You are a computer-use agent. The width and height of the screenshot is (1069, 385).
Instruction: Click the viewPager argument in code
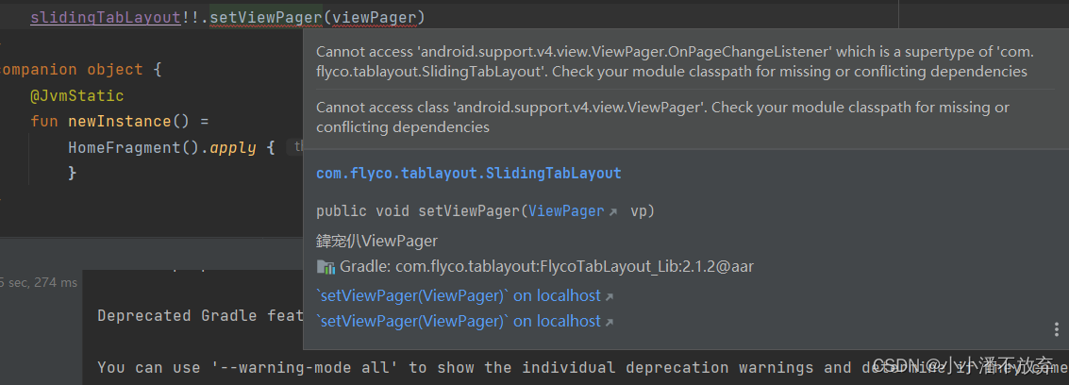click(374, 17)
